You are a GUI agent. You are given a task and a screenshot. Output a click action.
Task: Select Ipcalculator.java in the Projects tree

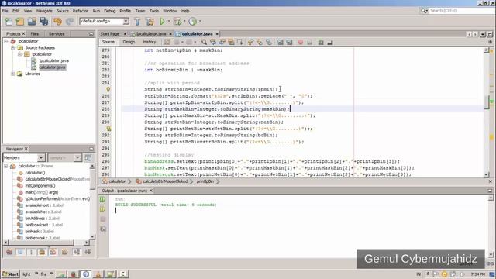coord(53,60)
